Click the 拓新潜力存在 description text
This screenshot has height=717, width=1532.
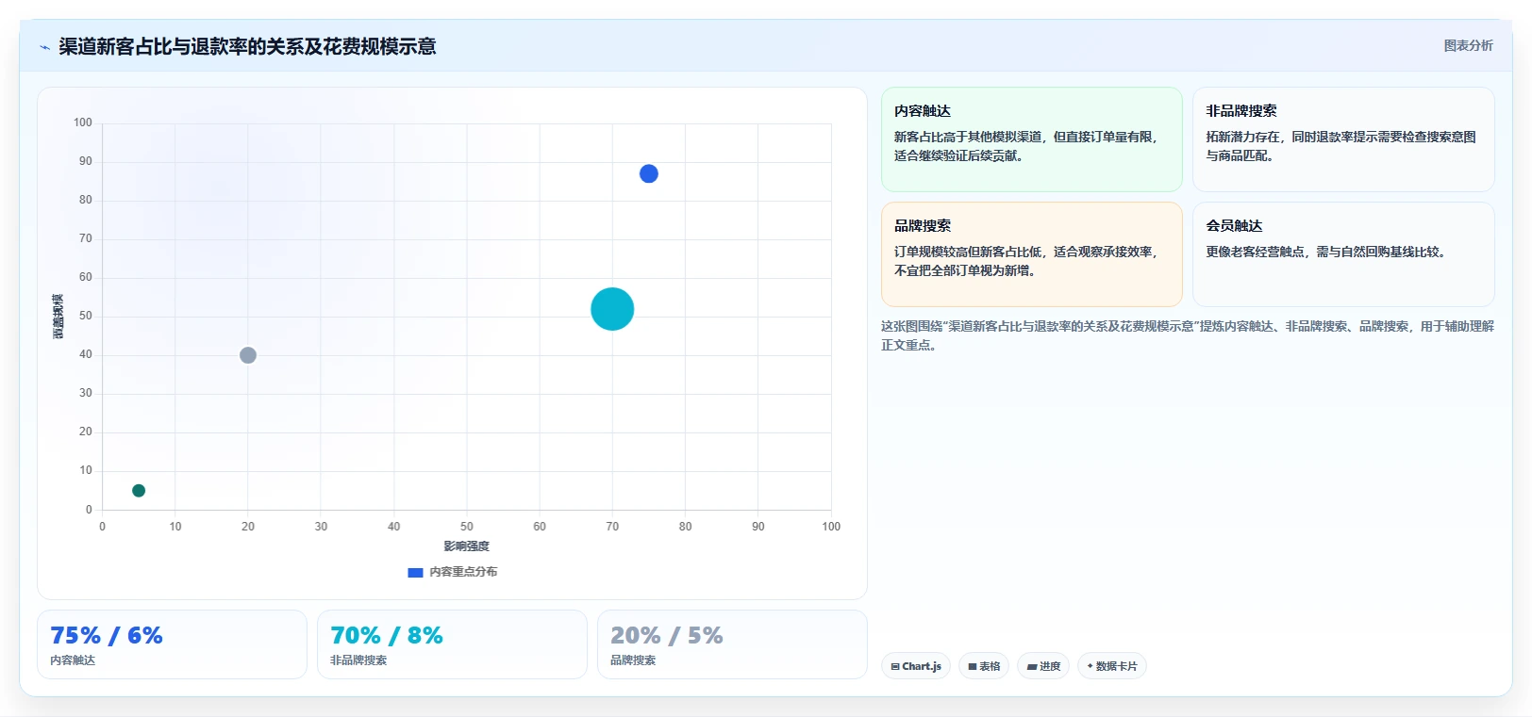(1340, 146)
